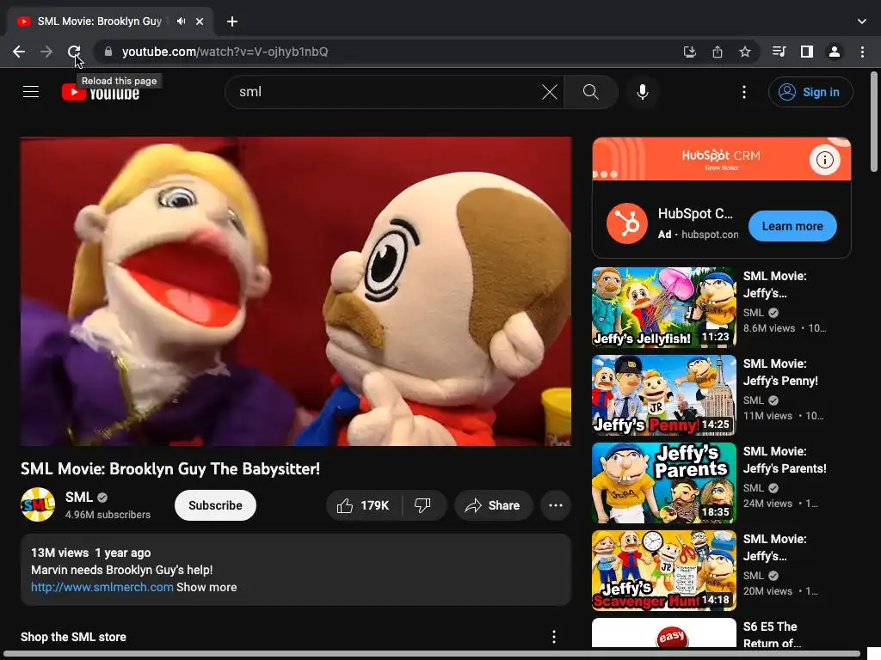The height and width of the screenshot is (660, 881).
Task: Dislike this video
Action: [423, 505]
